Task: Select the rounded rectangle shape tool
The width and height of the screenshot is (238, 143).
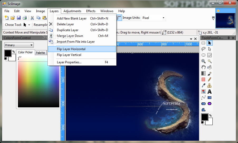Action: [x=203, y=104]
